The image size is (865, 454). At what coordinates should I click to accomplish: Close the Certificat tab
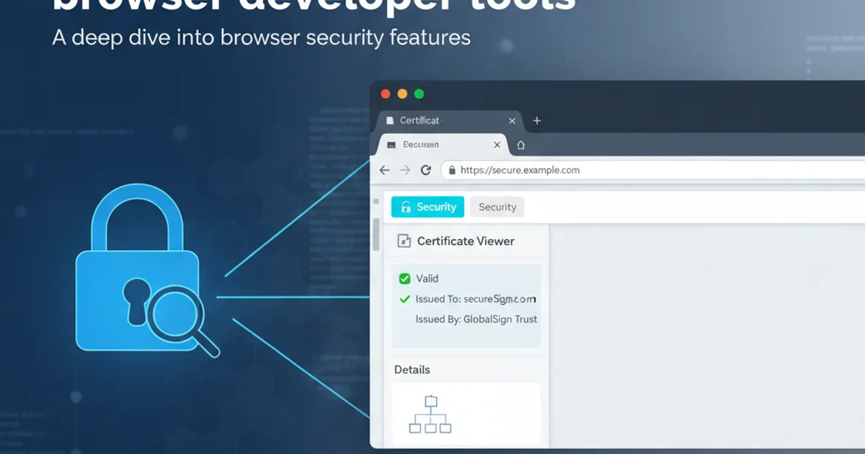click(x=513, y=121)
